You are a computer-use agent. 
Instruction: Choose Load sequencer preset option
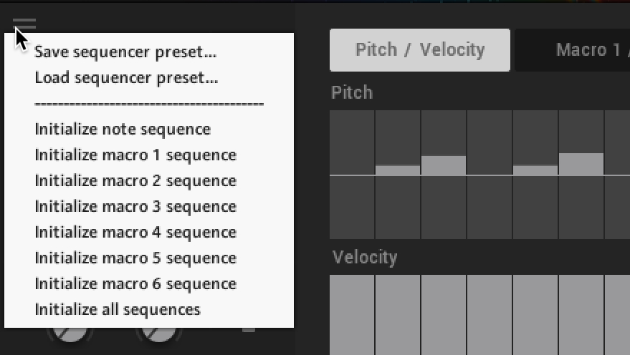tap(126, 77)
